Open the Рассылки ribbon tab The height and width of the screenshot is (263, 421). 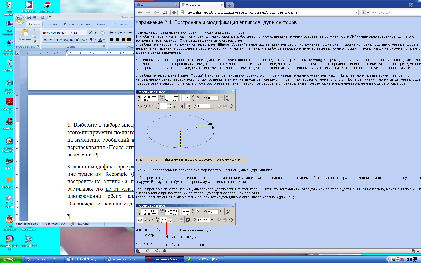tap(120, 24)
